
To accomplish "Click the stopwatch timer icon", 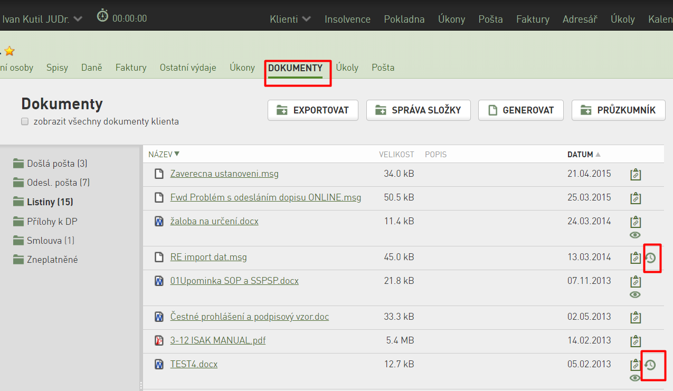I will pos(102,16).
